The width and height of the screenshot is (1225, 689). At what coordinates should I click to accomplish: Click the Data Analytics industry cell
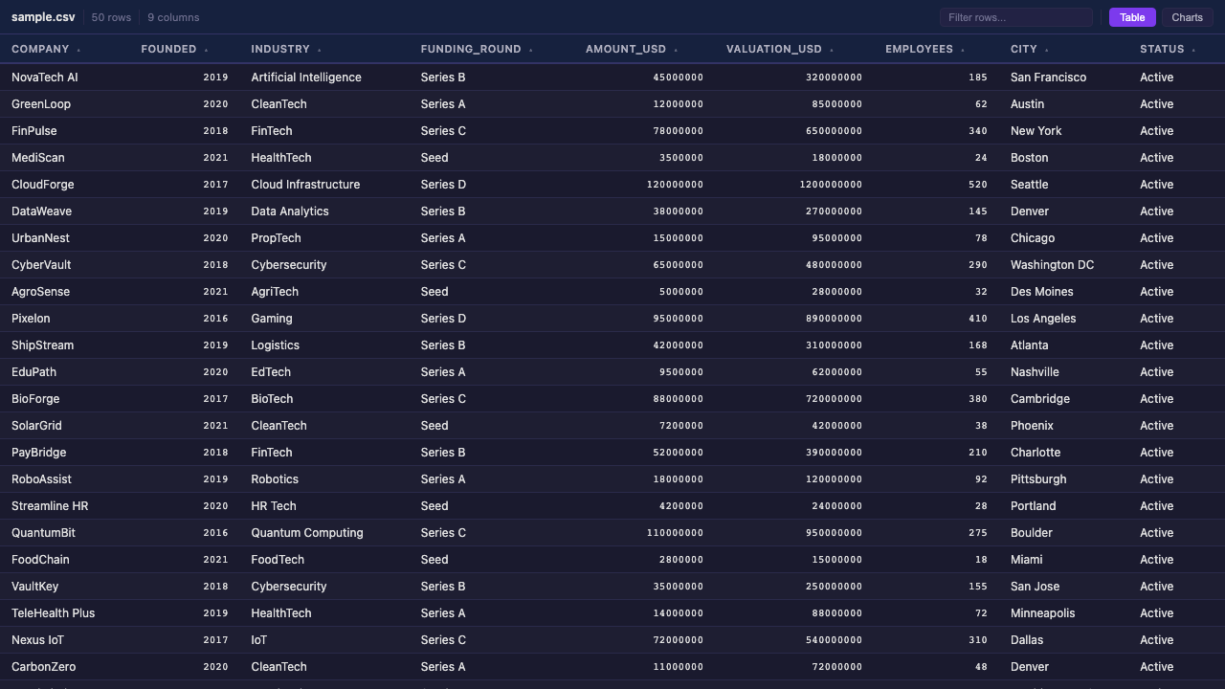tap(324, 211)
